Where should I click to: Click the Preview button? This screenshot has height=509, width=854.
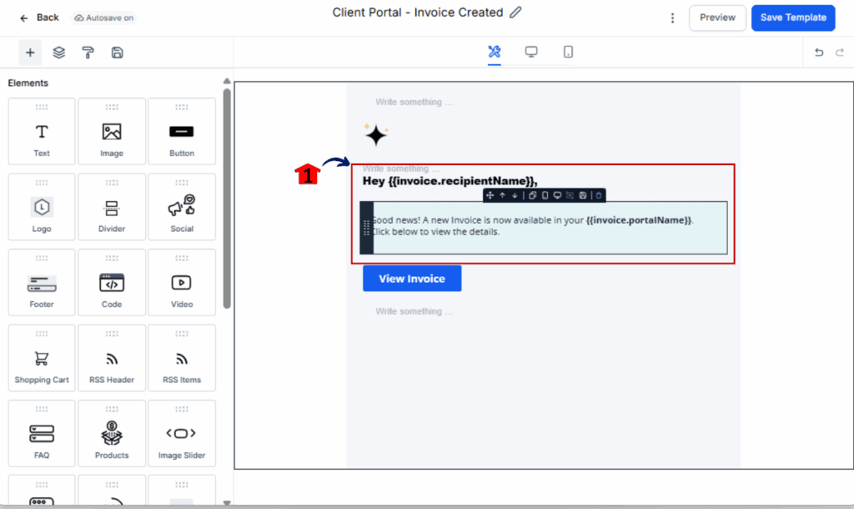(717, 18)
